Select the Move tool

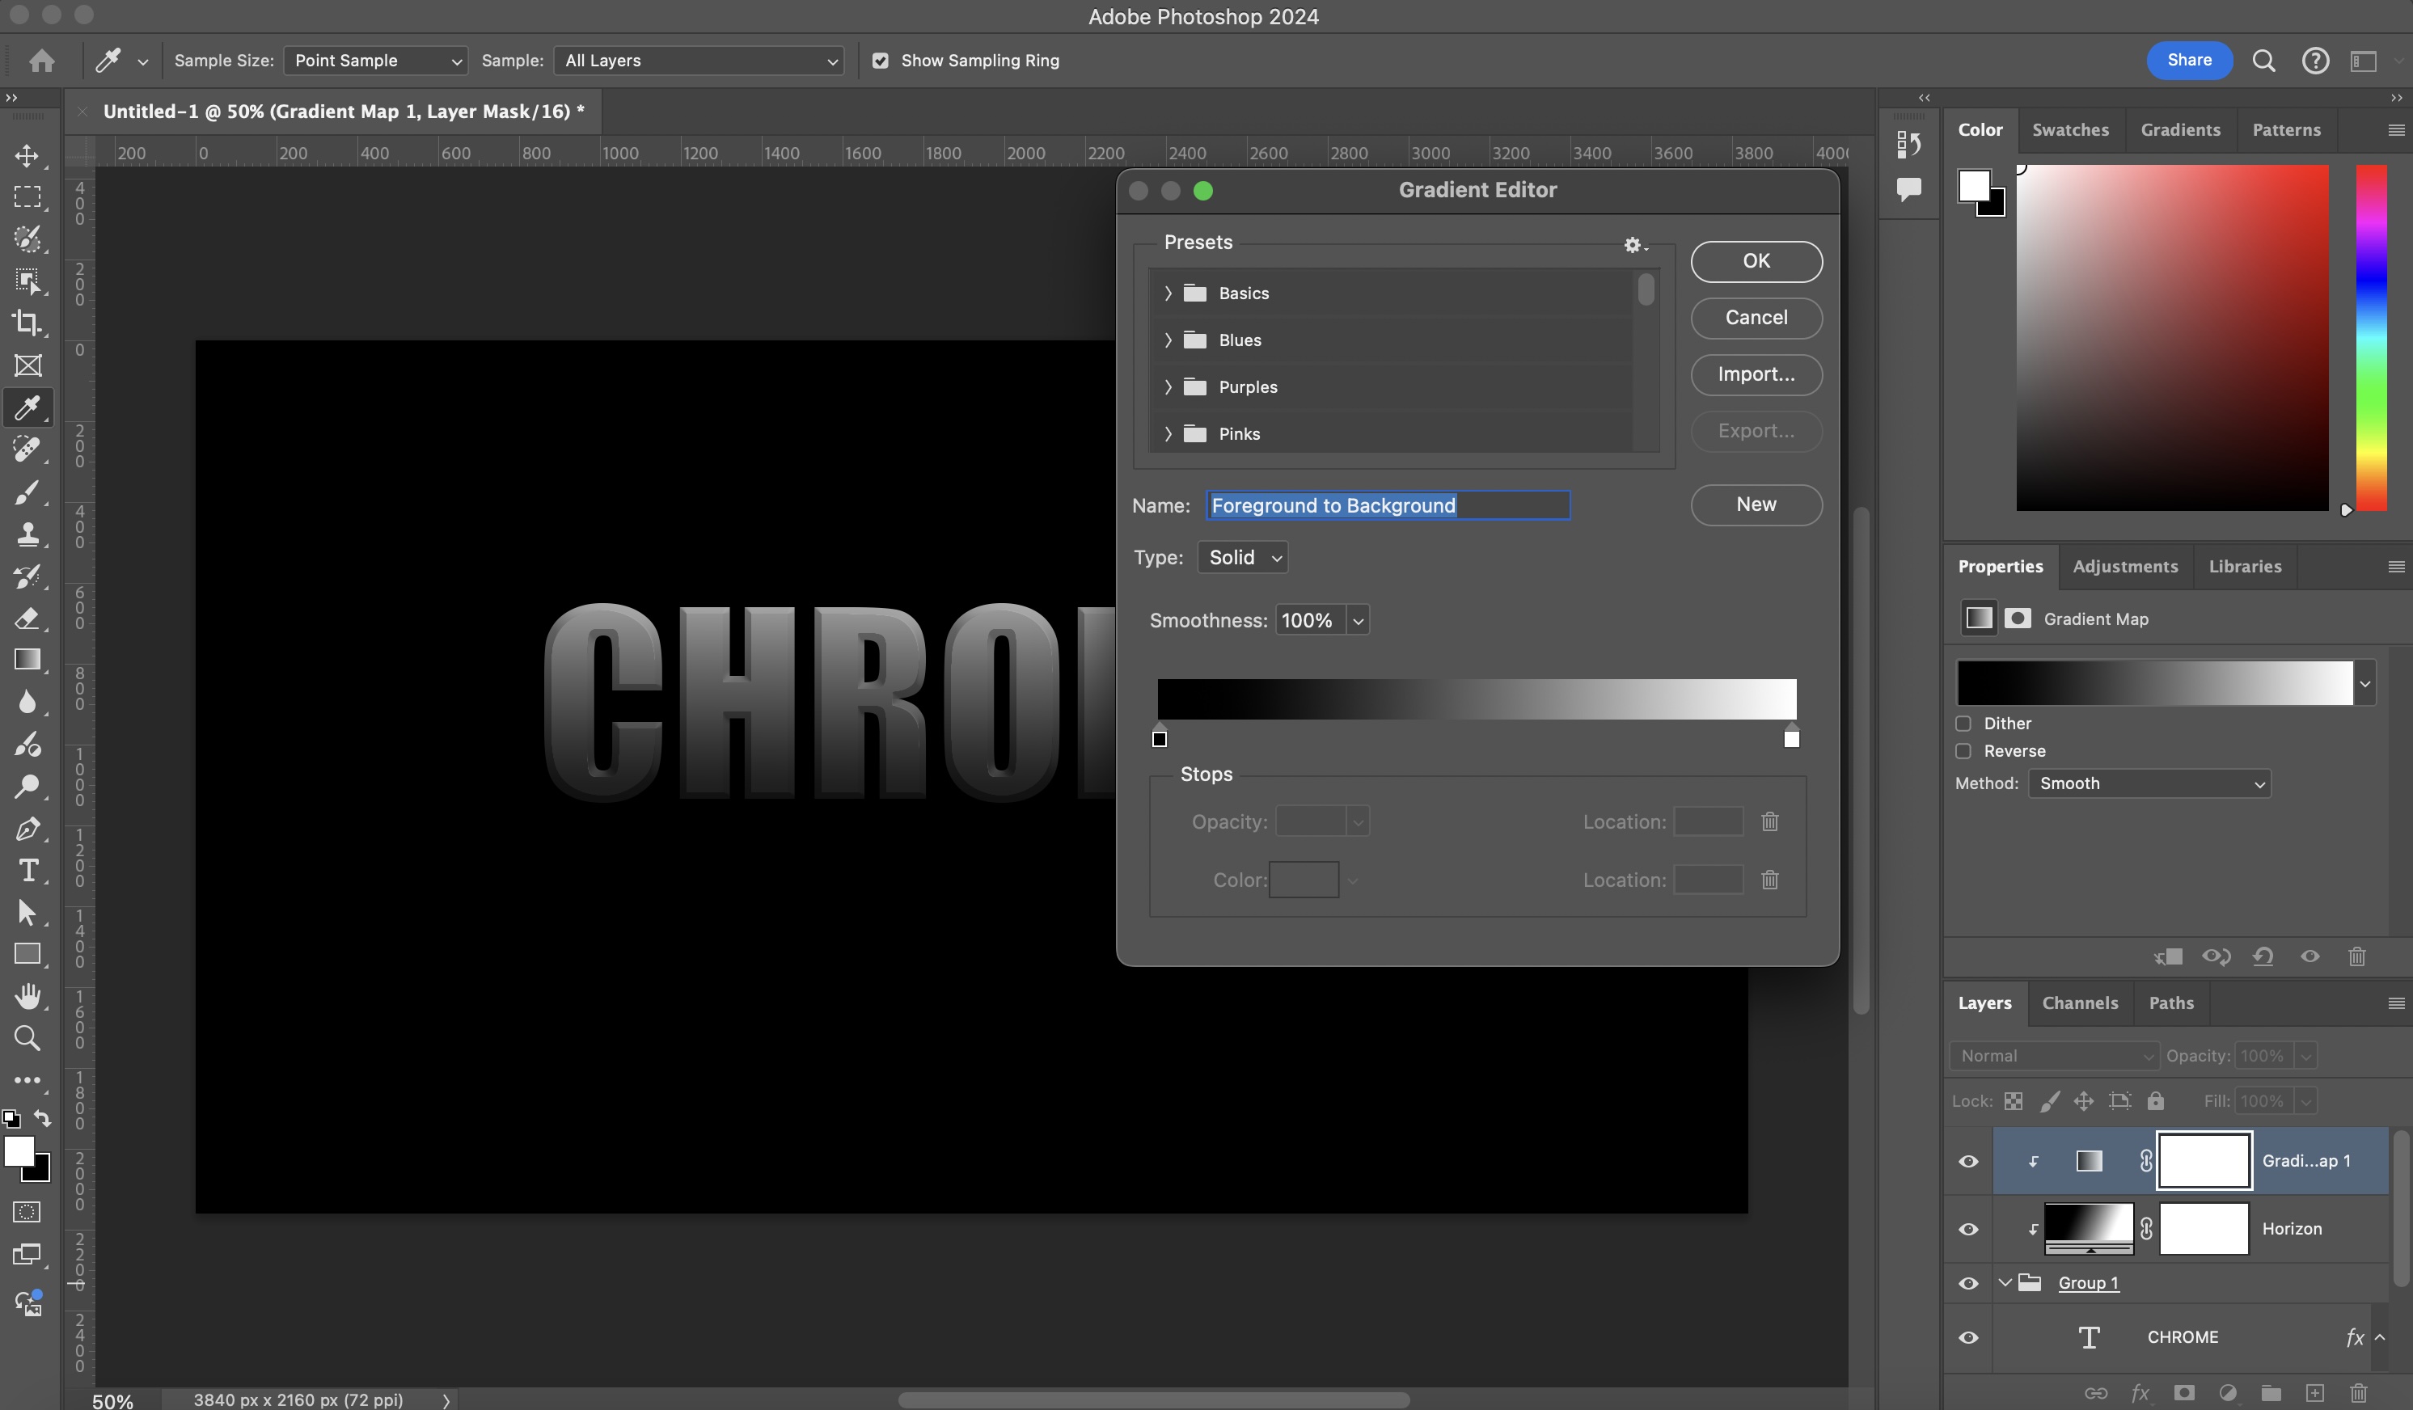pos(27,156)
